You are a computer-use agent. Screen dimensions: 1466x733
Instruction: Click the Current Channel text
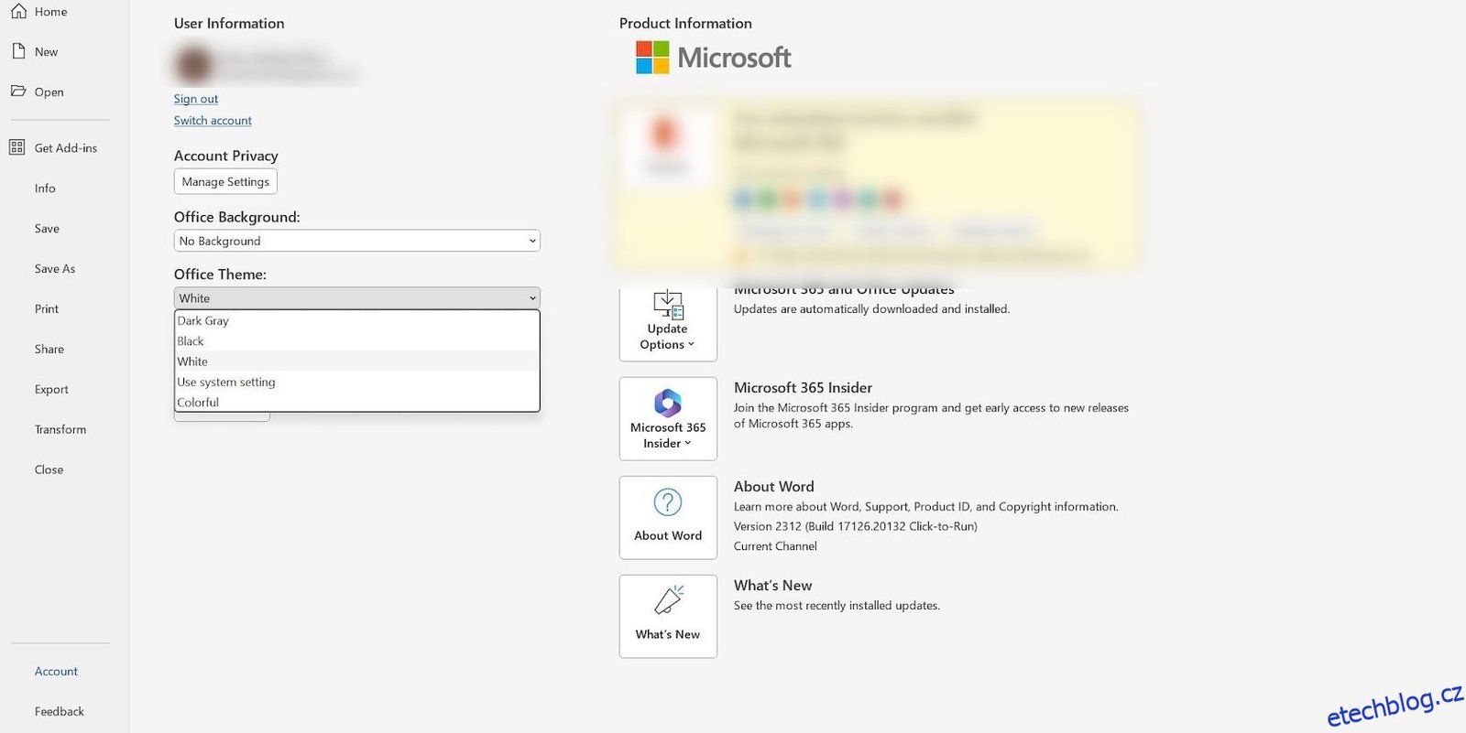tap(775, 546)
